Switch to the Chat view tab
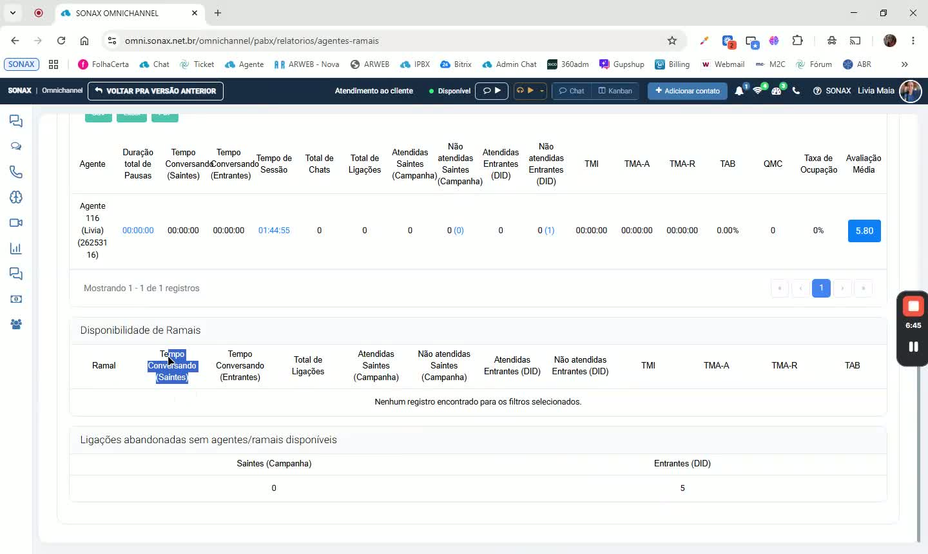The image size is (928, 554). (571, 91)
